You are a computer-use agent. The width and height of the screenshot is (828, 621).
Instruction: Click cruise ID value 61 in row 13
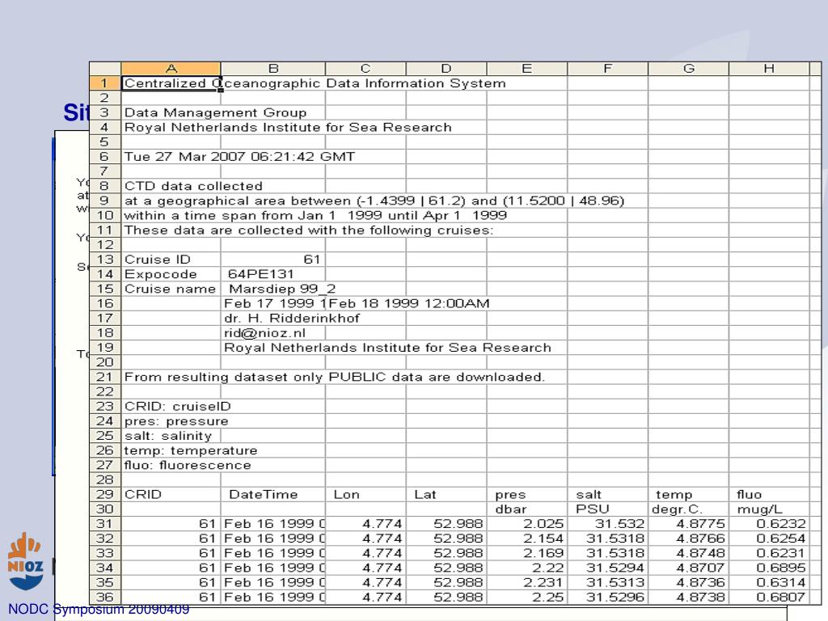click(311, 260)
